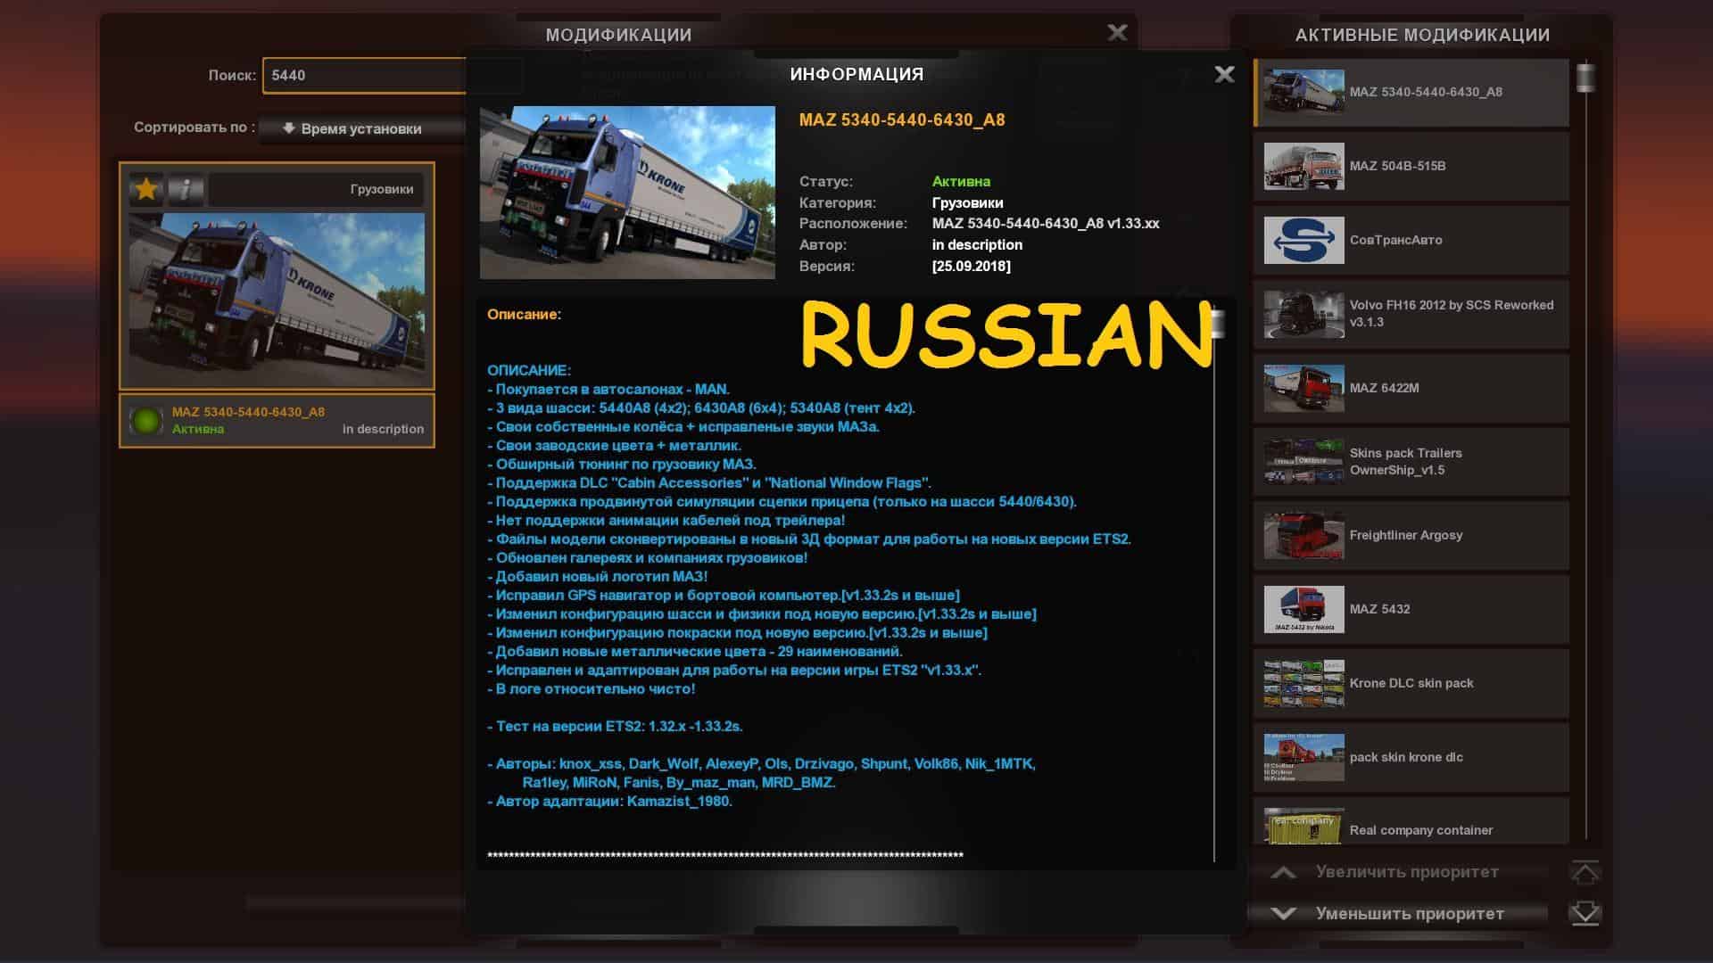1713x963 pixels.
Task: Select Krone DLC skin pack icon
Action: coord(1303,683)
